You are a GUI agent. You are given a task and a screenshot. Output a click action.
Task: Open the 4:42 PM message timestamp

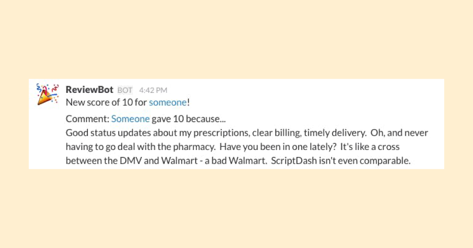tap(153, 90)
